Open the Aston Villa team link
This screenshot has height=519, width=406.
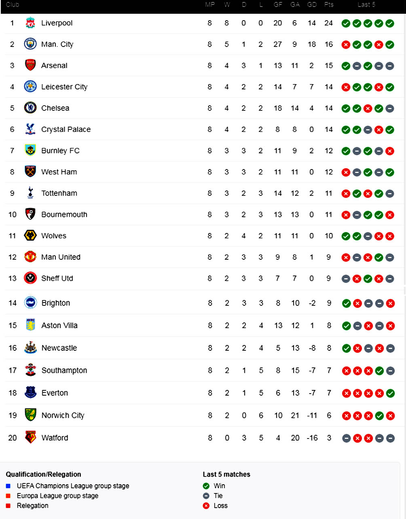tap(59, 325)
